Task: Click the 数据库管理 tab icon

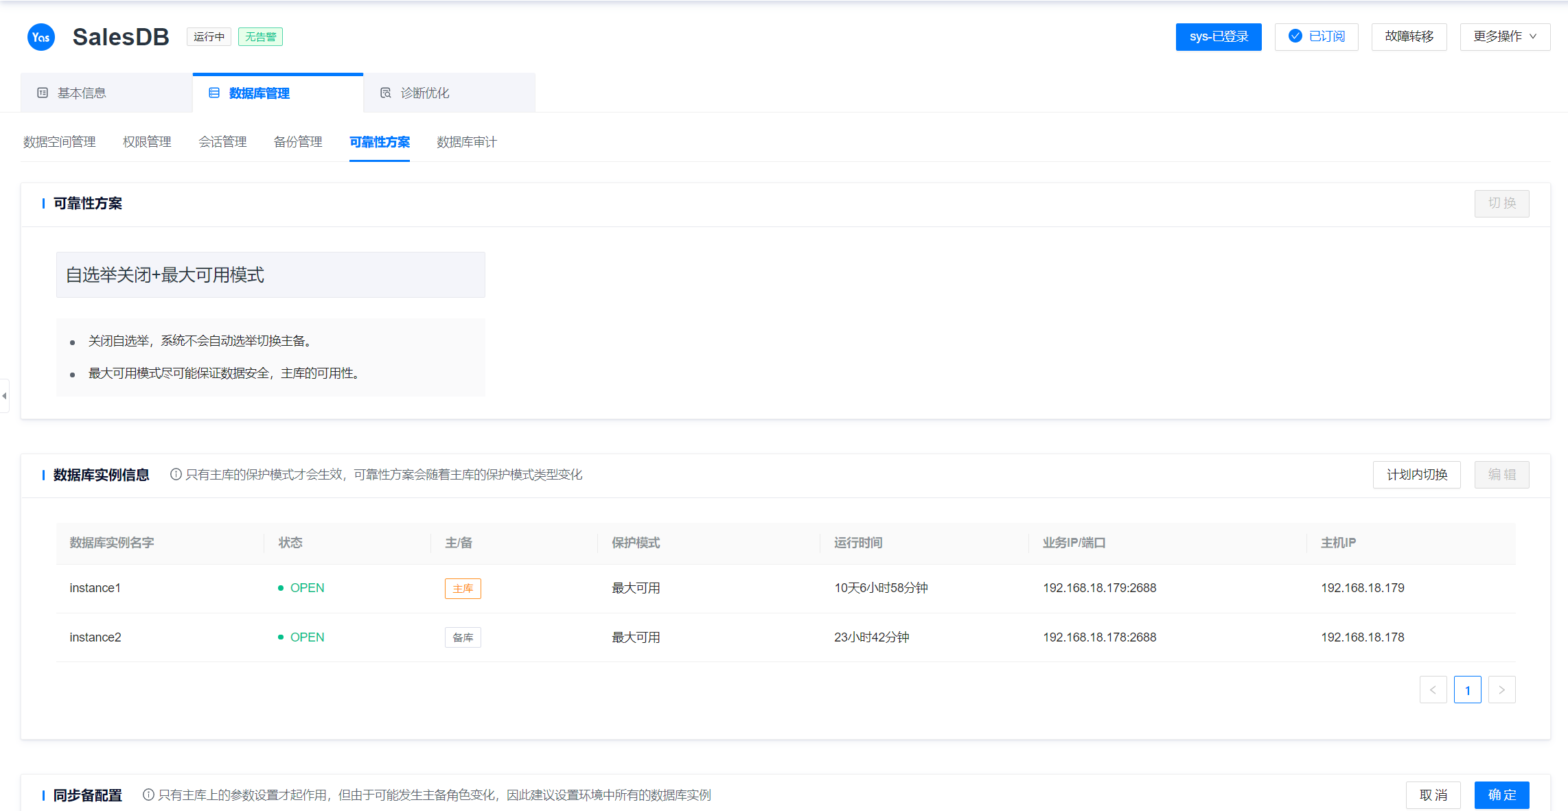Action: pos(214,93)
